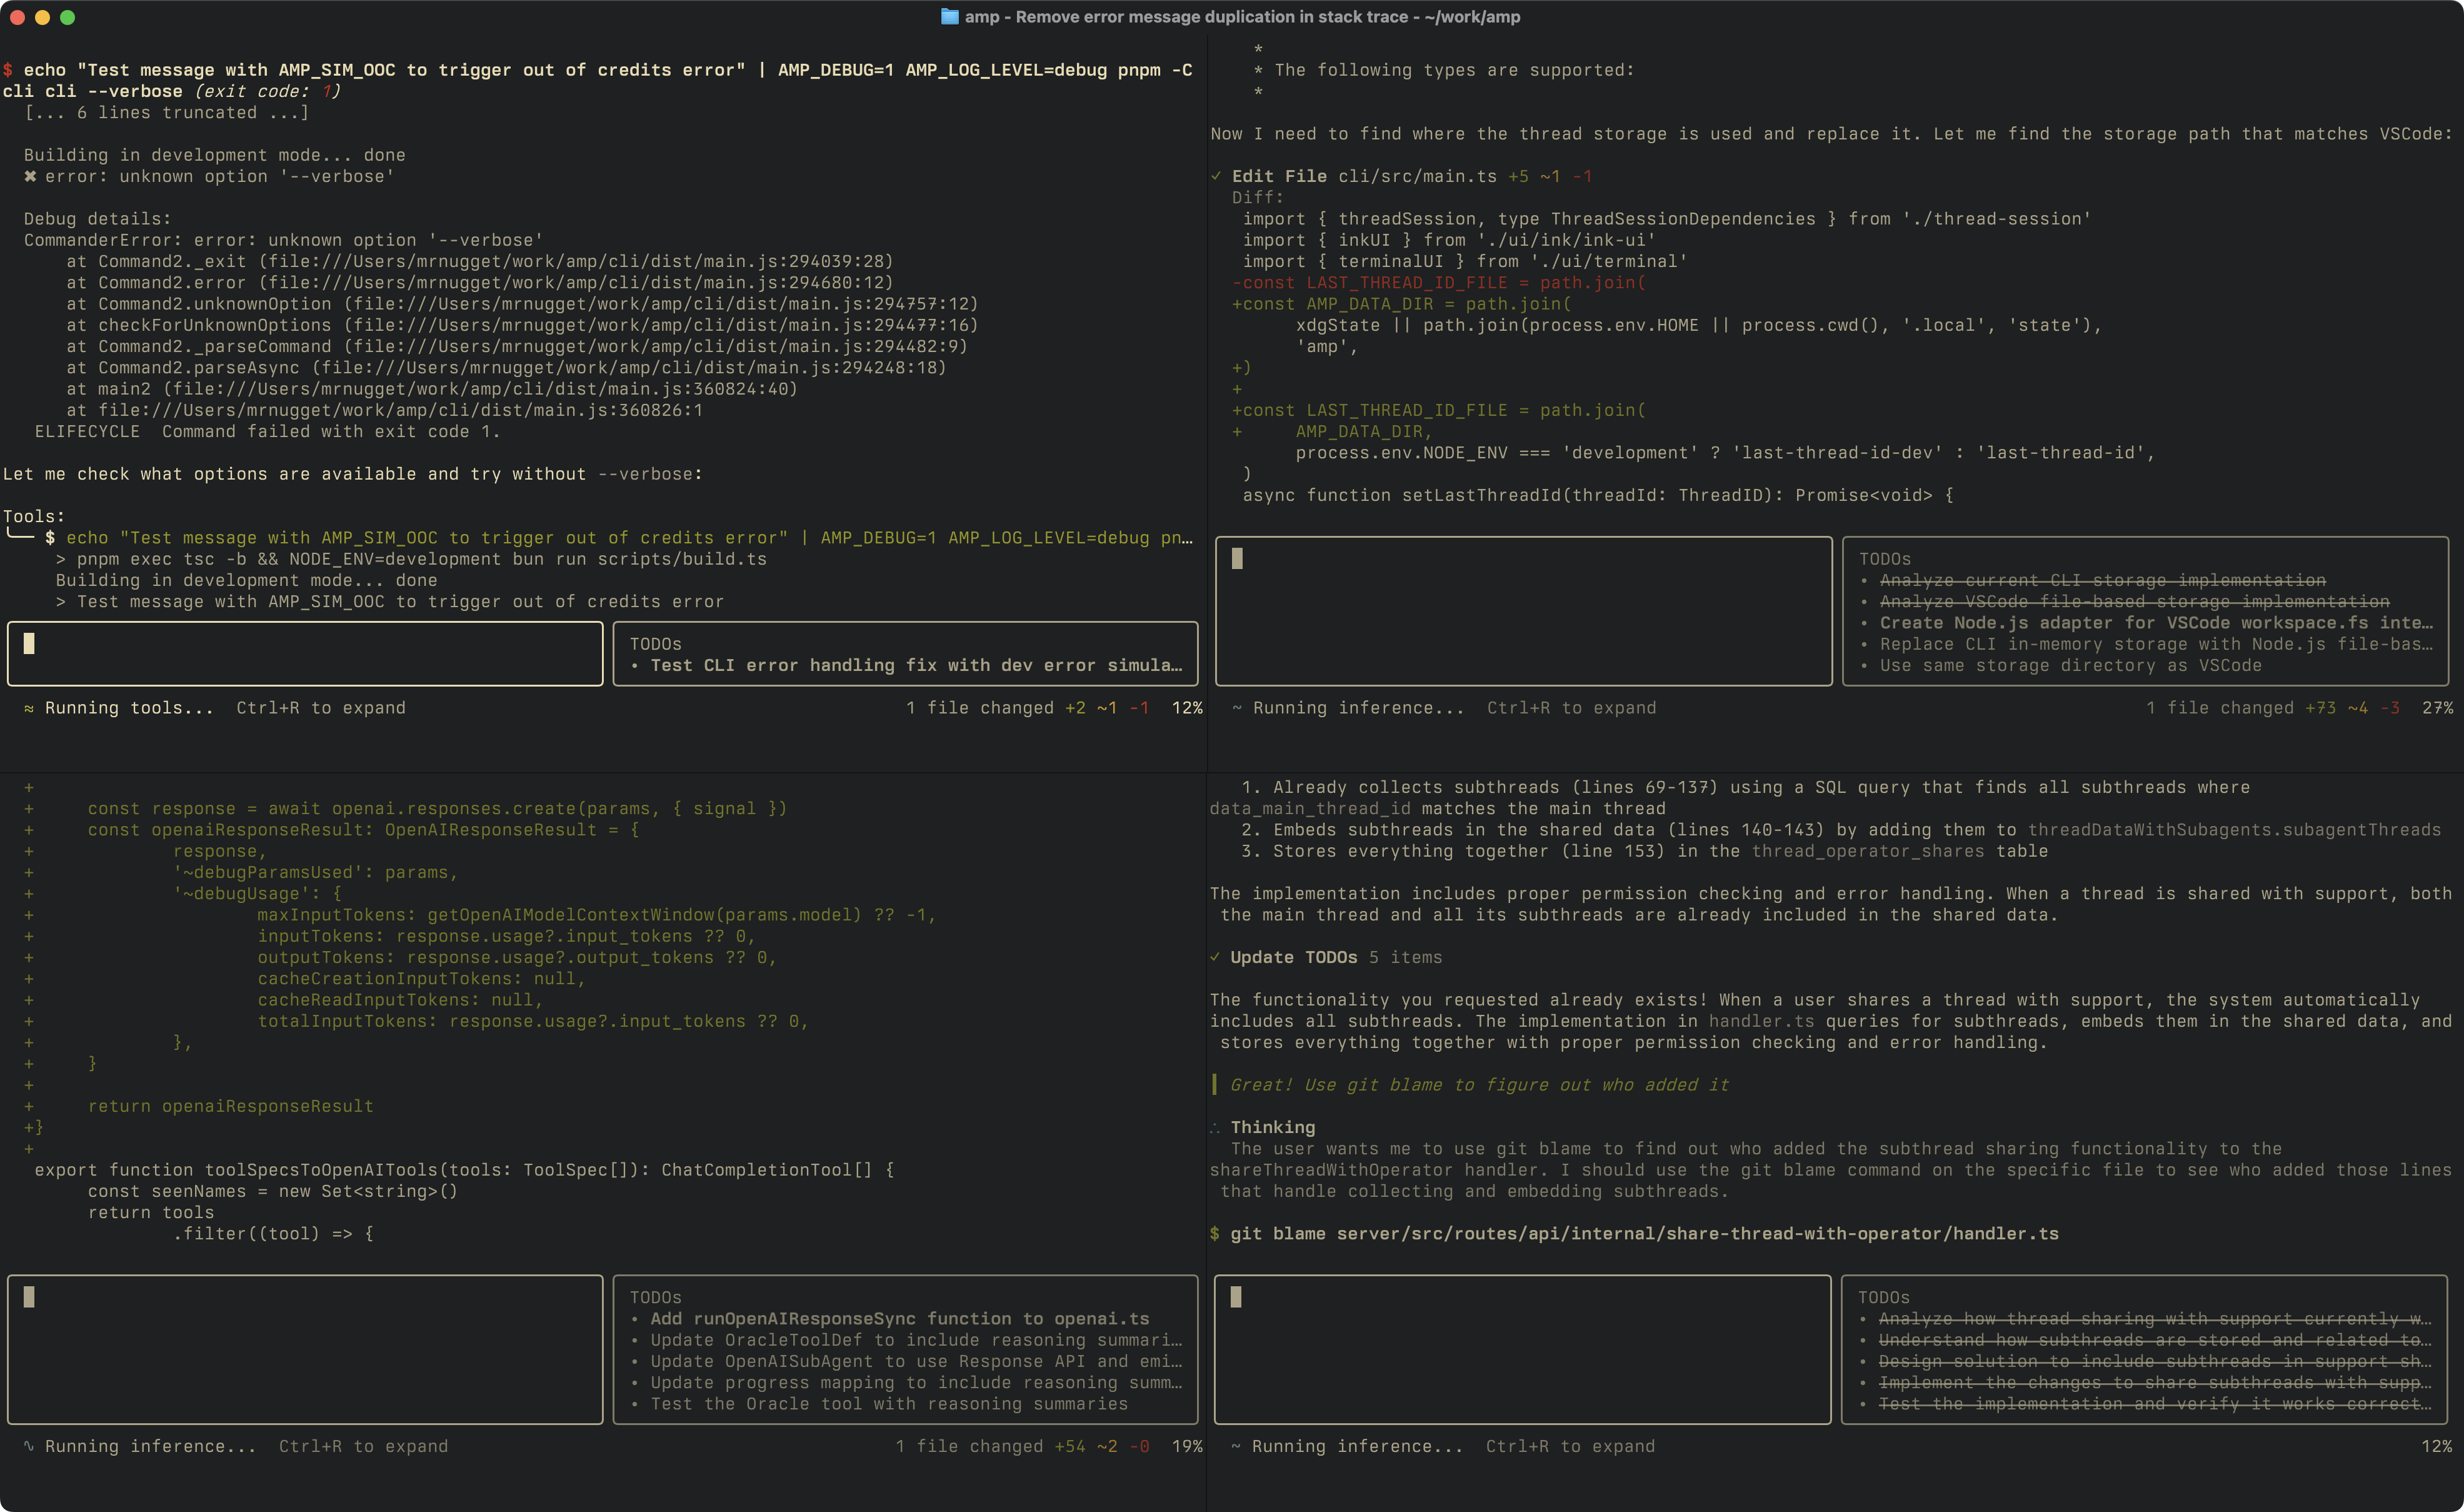Viewport: 2464px width, 1512px height.
Task: Click the checkmark next to Update TODOs
Action: [1215, 957]
